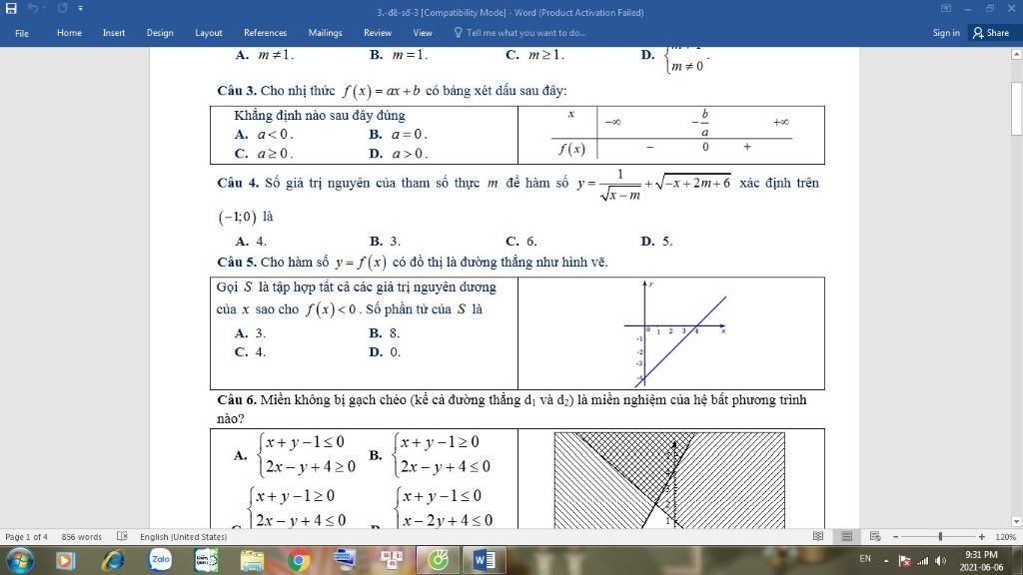Switch to Read Mode view
The height and width of the screenshot is (575, 1023).
coord(818,536)
